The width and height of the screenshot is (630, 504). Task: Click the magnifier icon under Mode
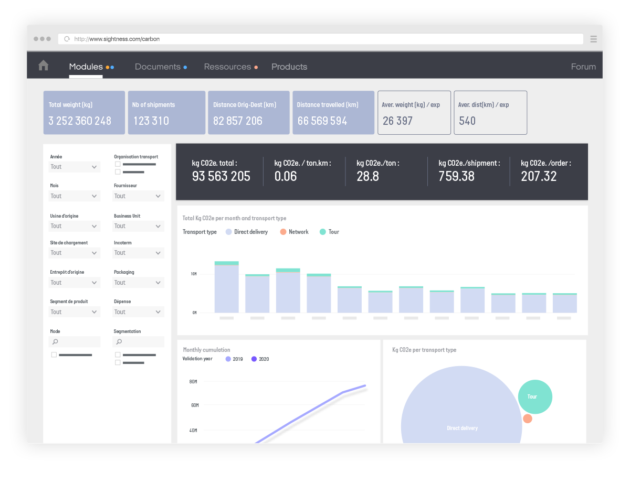pos(55,342)
